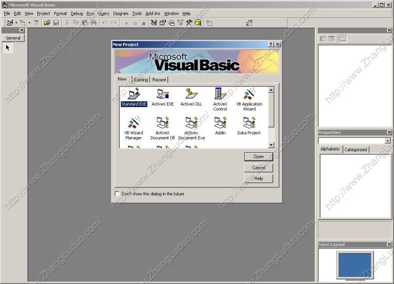Open Project Explorer from the toolbar
Viewport: 394px width, 284px height.
(x=154, y=23)
